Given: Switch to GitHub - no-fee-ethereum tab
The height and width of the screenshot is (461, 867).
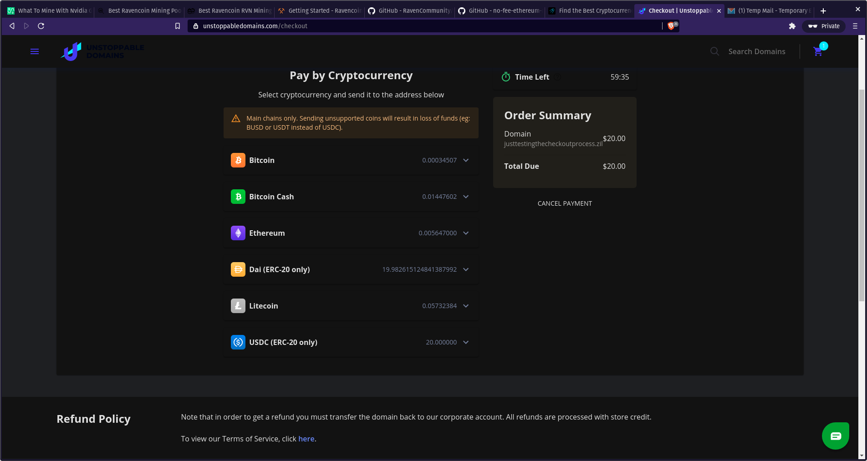Looking at the screenshot, I should 500,10.
